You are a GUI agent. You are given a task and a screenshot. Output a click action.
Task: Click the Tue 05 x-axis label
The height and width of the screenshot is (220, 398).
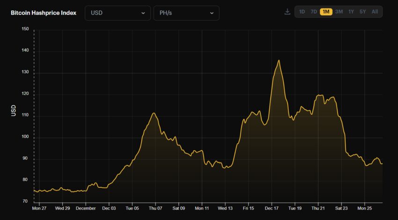point(132,208)
